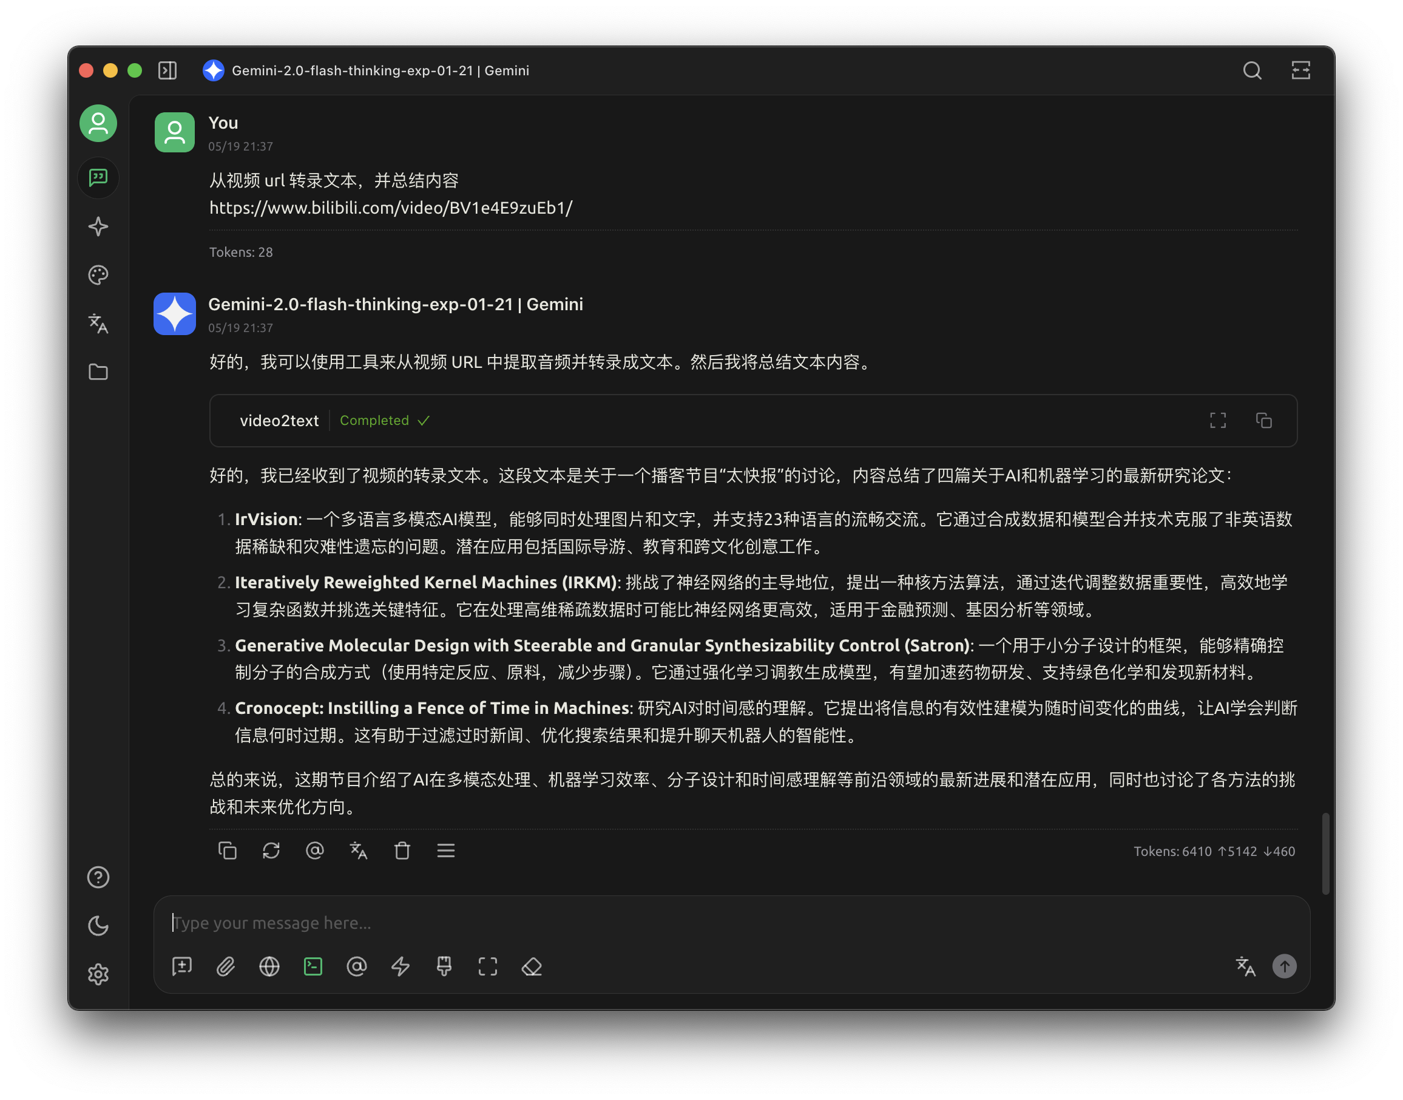Screen dimensions: 1403x1100
Task: Click the message input field
Action: [731, 922]
